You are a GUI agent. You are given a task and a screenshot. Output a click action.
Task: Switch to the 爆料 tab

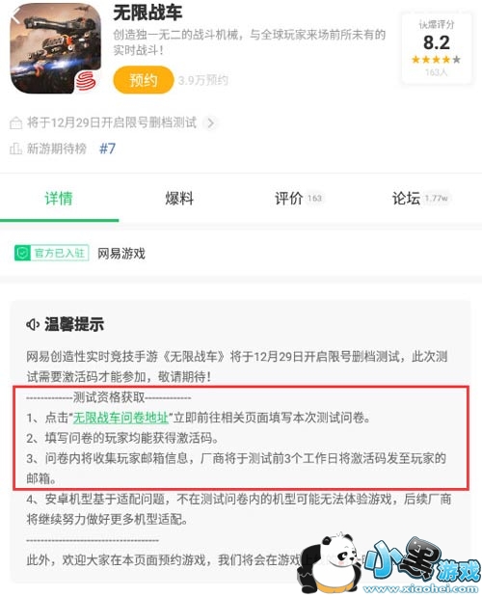179,199
